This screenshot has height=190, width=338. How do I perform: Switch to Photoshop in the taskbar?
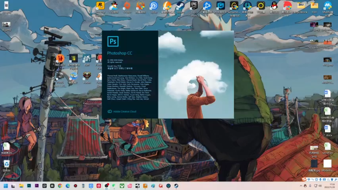(29, 186)
